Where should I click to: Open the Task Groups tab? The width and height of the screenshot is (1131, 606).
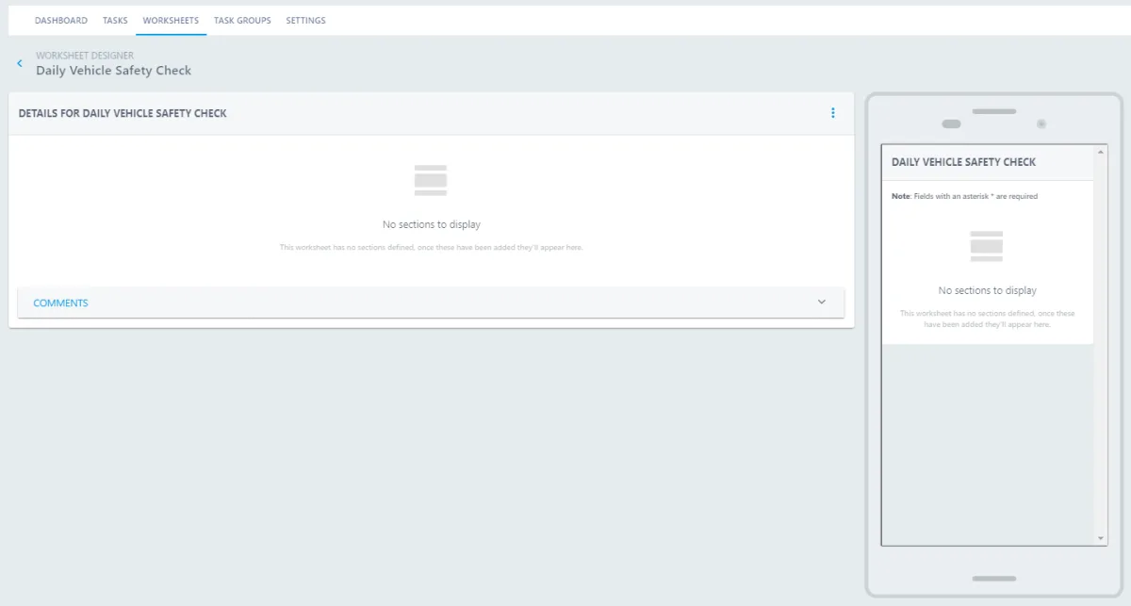(242, 21)
